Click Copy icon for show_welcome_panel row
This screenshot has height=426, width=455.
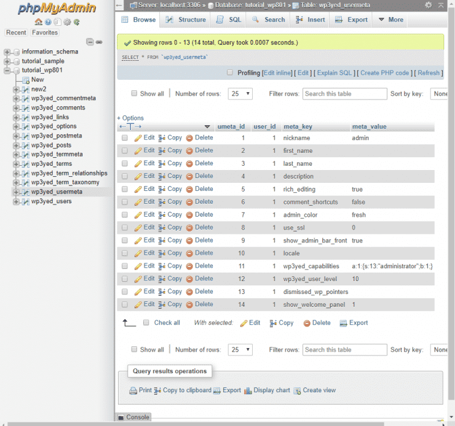click(162, 304)
